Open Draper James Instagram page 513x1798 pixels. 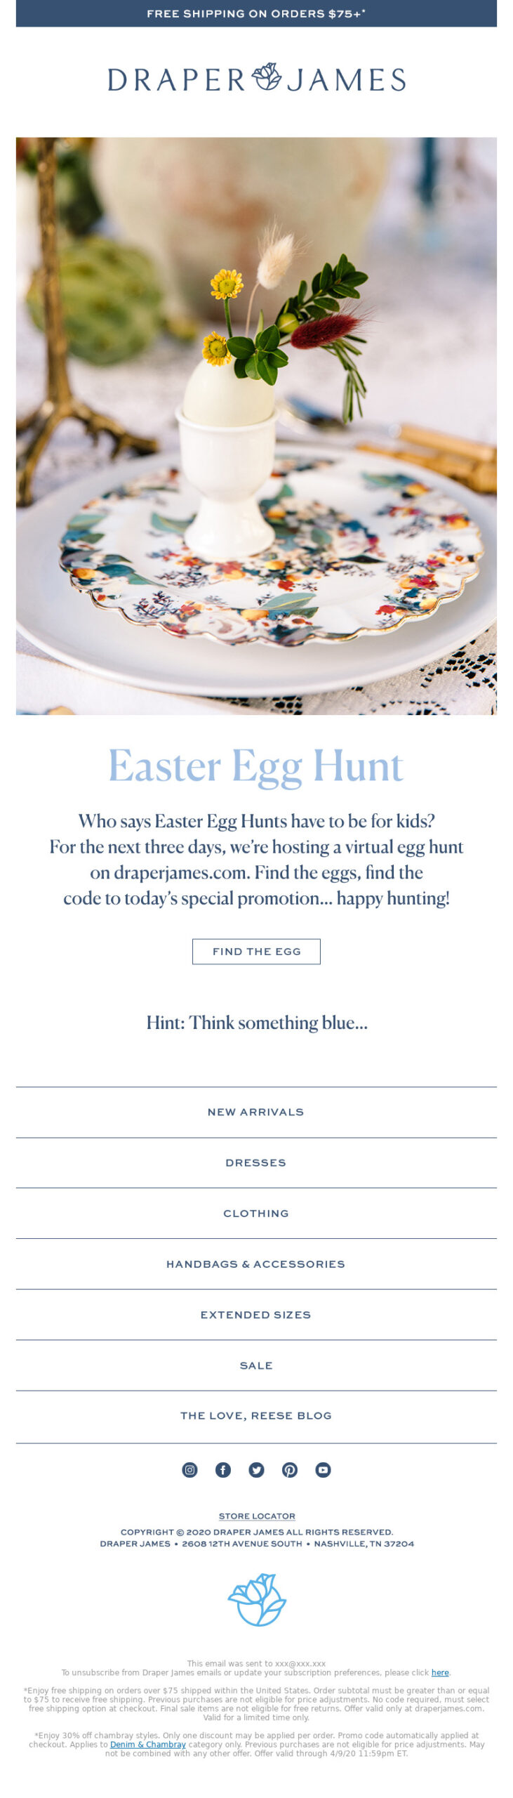click(189, 1471)
